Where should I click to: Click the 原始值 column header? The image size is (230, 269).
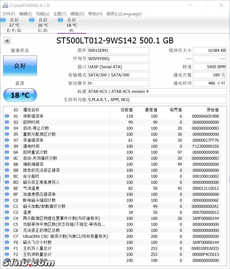(213, 110)
